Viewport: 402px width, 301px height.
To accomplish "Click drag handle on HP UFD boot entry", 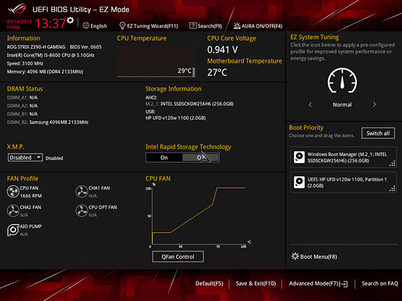I will point(392,188).
